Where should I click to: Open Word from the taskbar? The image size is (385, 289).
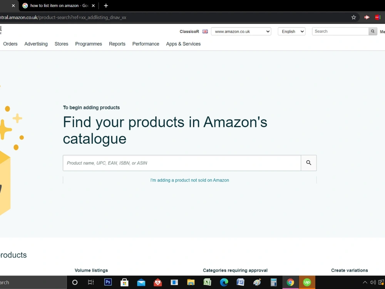pos(240,282)
